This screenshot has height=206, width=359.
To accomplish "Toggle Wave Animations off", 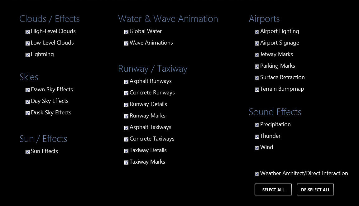I will [x=126, y=43].
